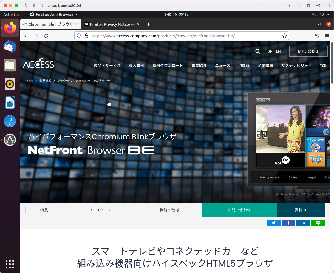The width and height of the screenshot is (334, 273).
Task: Select the 機能・仕様 section tab
Action: click(x=169, y=210)
